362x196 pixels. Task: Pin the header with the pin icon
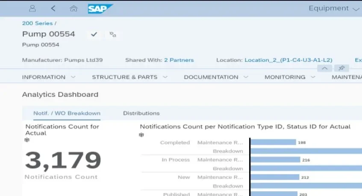tap(341, 68)
